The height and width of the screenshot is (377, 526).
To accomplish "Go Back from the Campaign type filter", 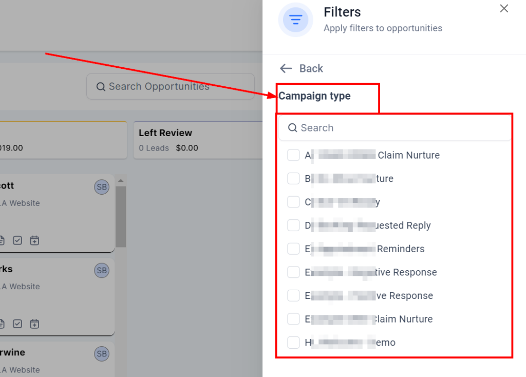I will point(302,68).
